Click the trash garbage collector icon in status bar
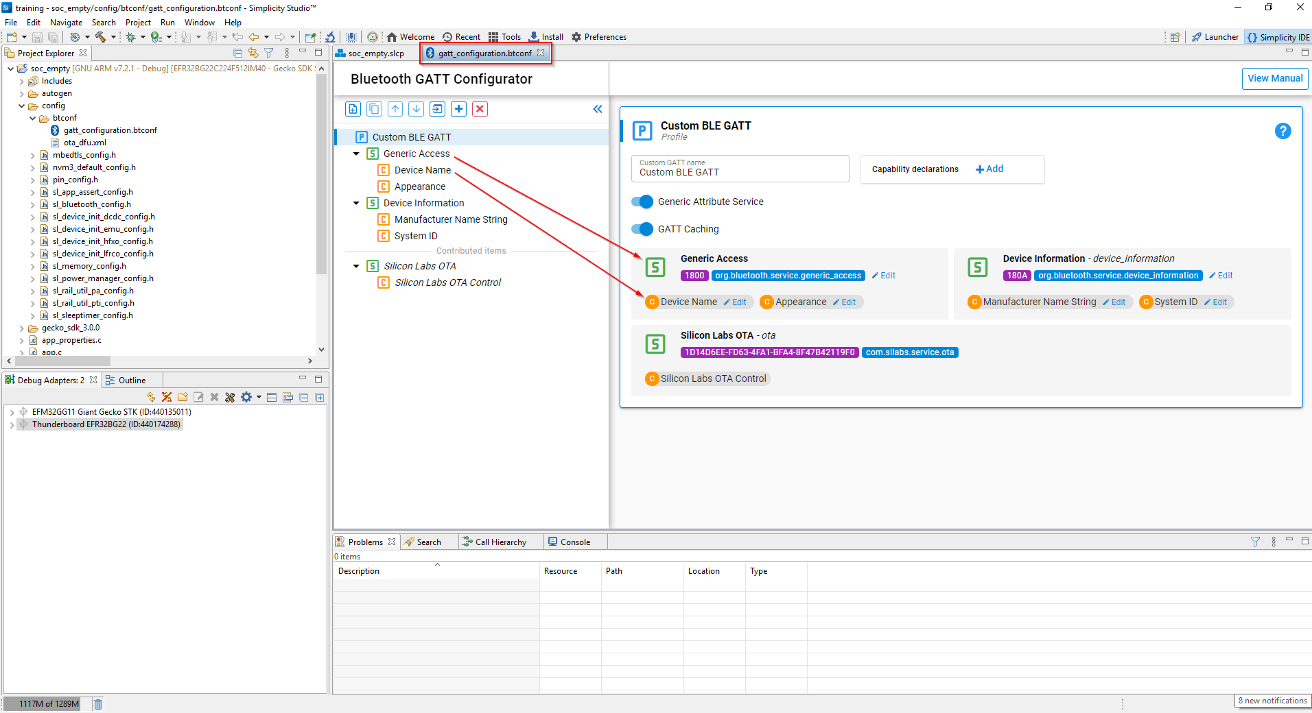The width and height of the screenshot is (1312, 713). pyautogui.click(x=98, y=704)
